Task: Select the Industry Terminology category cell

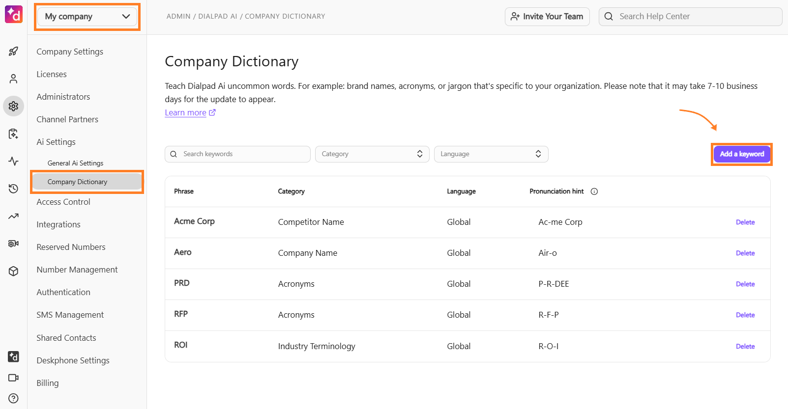Action: (317, 346)
